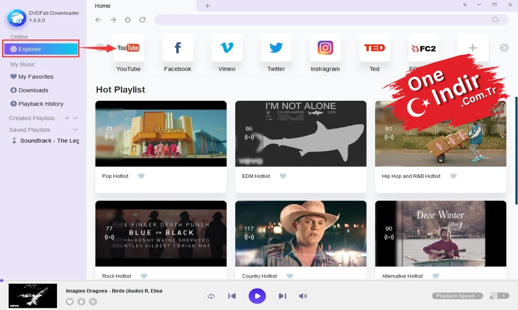
Task: Open the YouTube site shortcut
Action: 128,48
